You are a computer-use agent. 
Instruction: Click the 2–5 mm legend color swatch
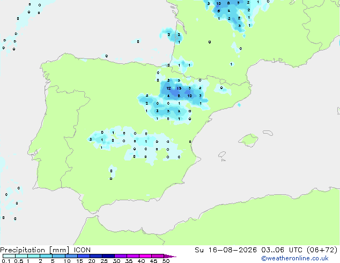tap(46, 256)
